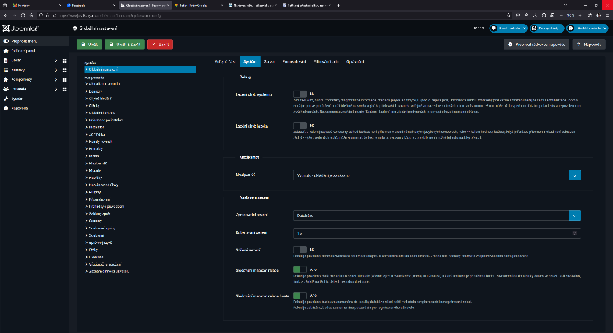Toggle Sdílená sezení switch
Image resolution: width=613 pixels, height=333 pixels.
click(300, 250)
